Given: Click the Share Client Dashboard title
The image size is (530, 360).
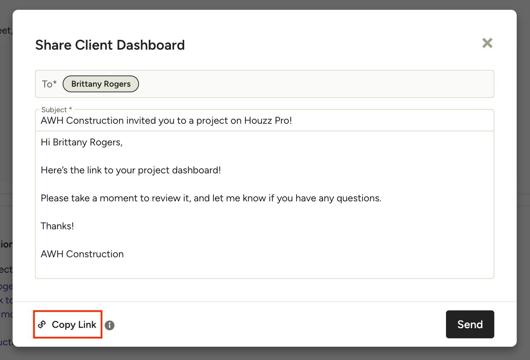Looking at the screenshot, I should [110, 45].
